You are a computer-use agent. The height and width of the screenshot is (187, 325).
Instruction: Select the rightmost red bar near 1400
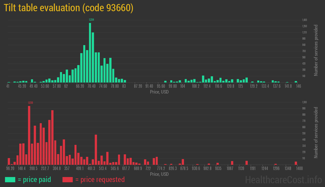[x=296, y=163]
